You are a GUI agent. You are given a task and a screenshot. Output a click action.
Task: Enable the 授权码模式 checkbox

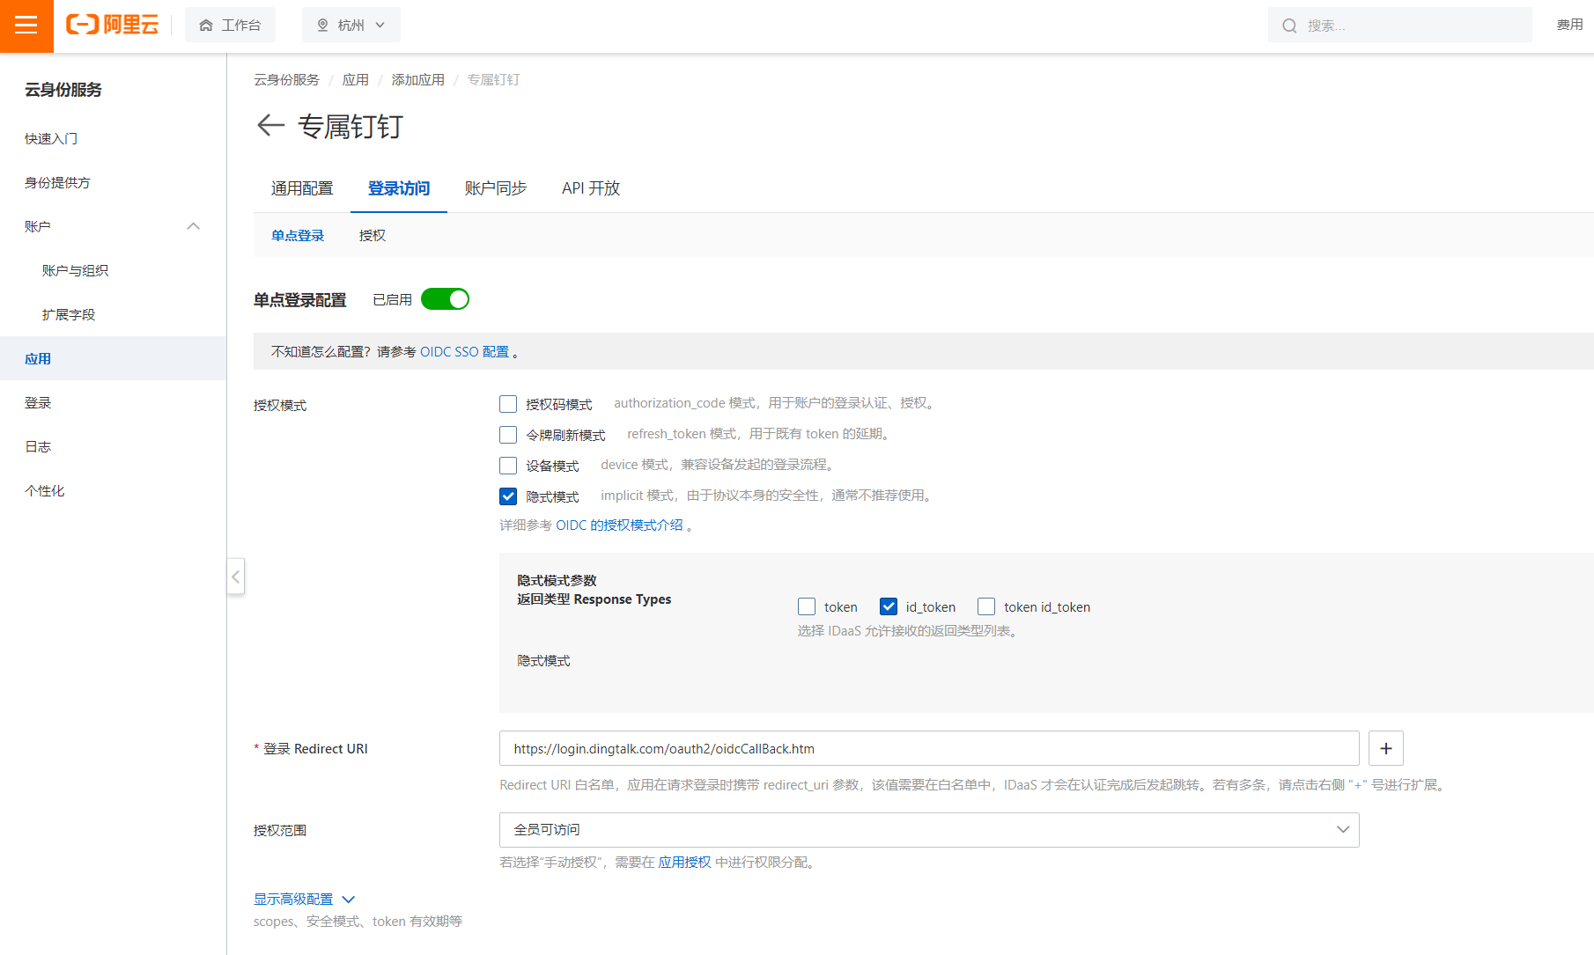pos(508,404)
